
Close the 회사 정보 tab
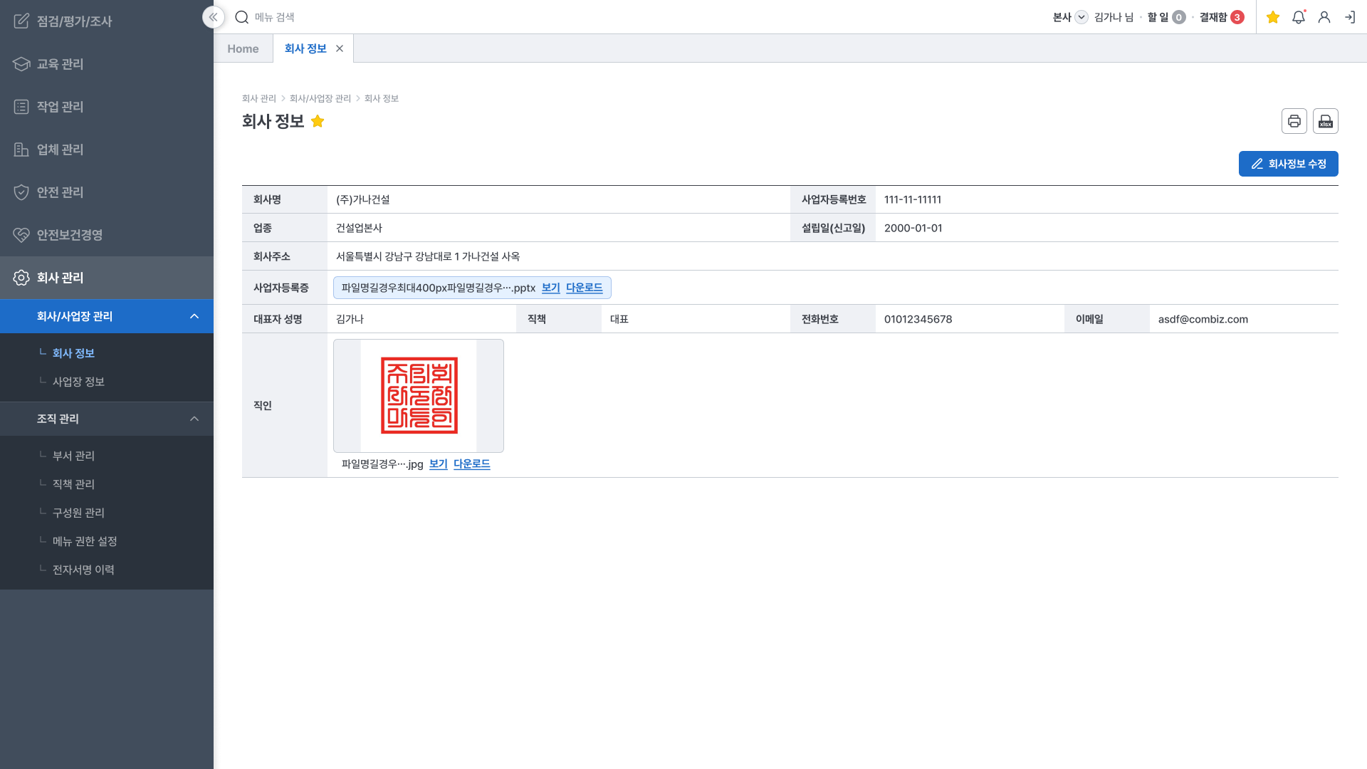340,48
